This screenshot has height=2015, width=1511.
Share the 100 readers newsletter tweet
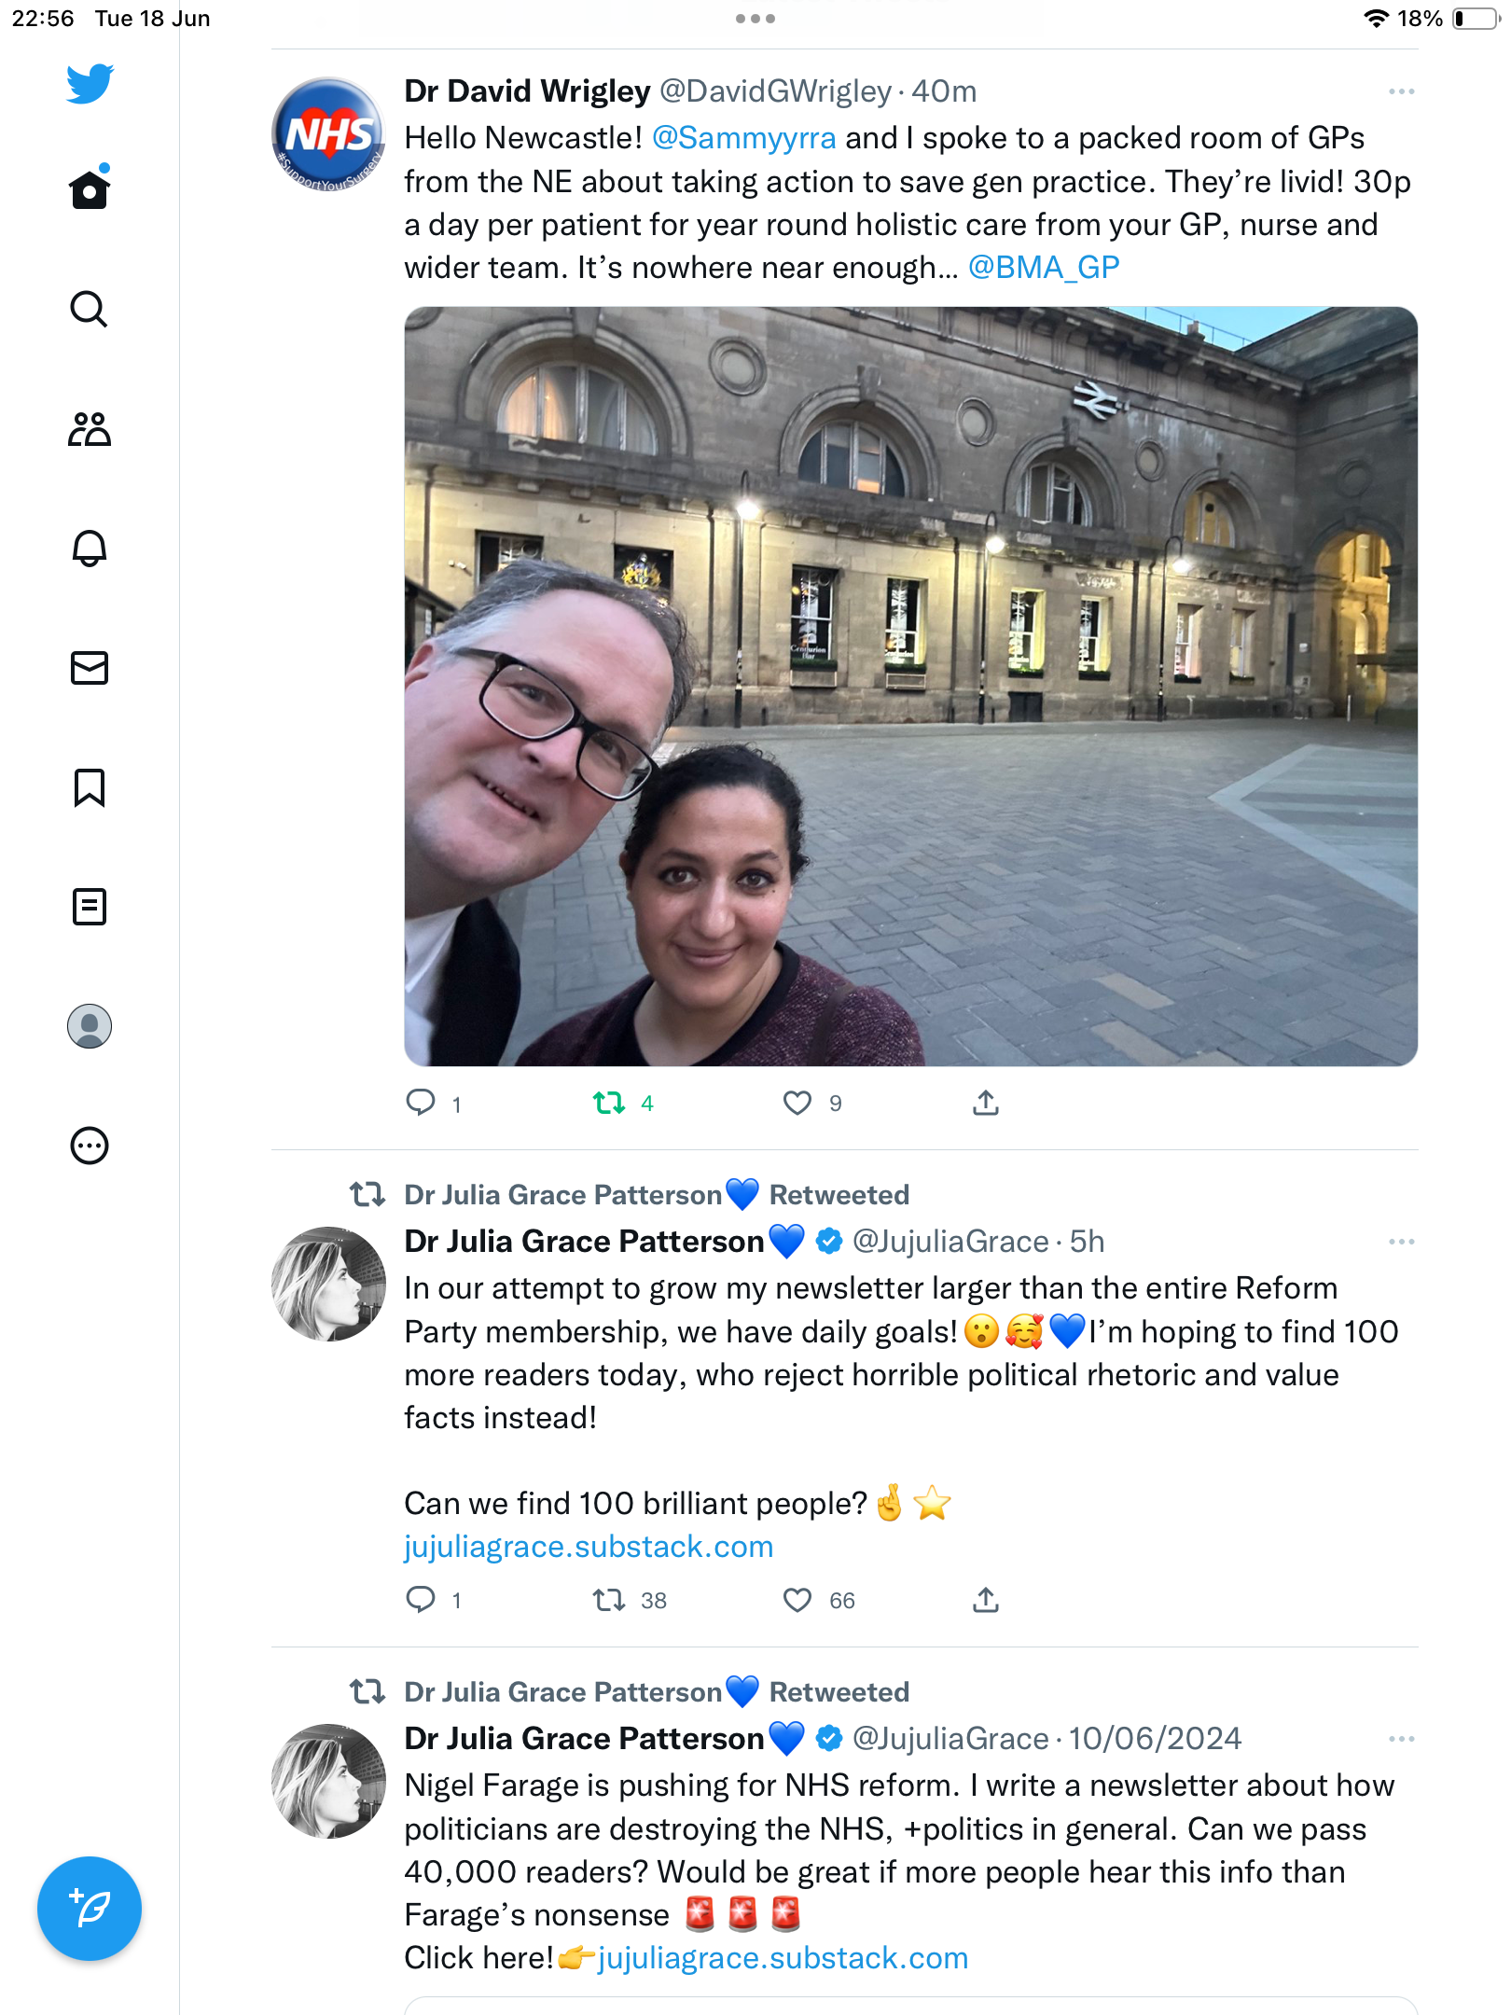[x=986, y=1601]
